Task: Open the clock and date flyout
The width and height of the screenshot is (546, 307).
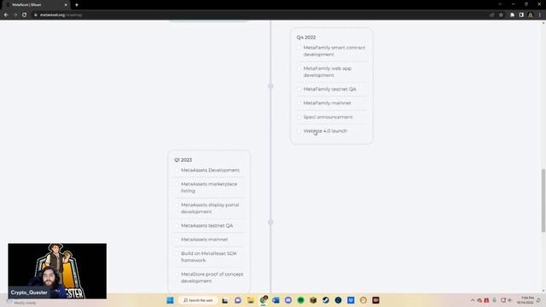Action: [x=526, y=300]
